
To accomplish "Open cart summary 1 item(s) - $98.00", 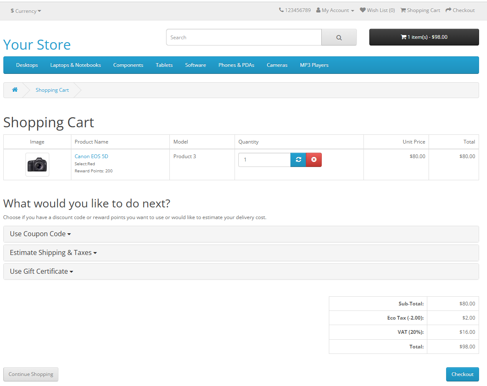I will pyautogui.click(x=424, y=37).
